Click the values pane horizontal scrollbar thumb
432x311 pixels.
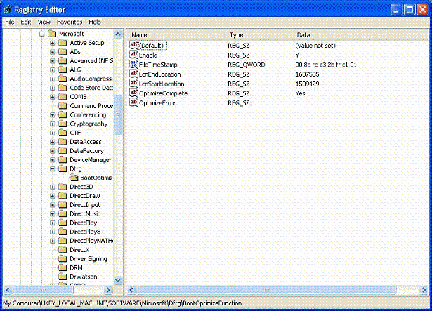point(266,290)
